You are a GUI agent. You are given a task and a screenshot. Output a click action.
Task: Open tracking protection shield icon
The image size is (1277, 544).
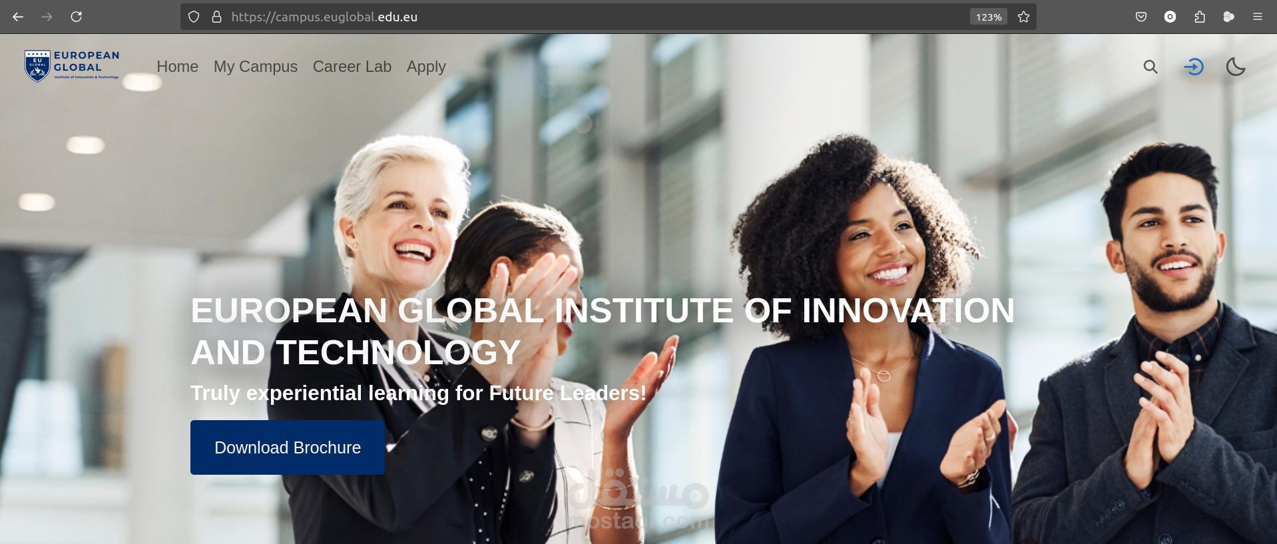[194, 17]
